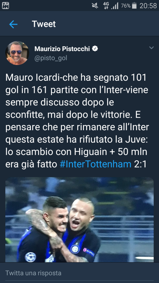Image resolution: width=159 pixels, height=283 pixels.
Task: Tap the Inter crest on the jersey
Action: click(x=75, y=249)
